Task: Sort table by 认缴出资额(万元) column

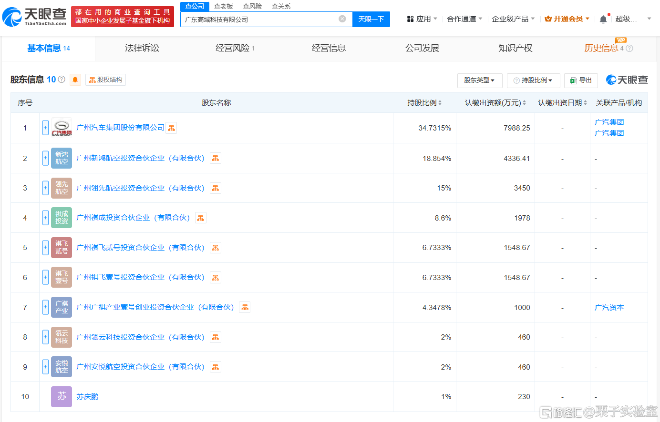Action: (495, 103)
